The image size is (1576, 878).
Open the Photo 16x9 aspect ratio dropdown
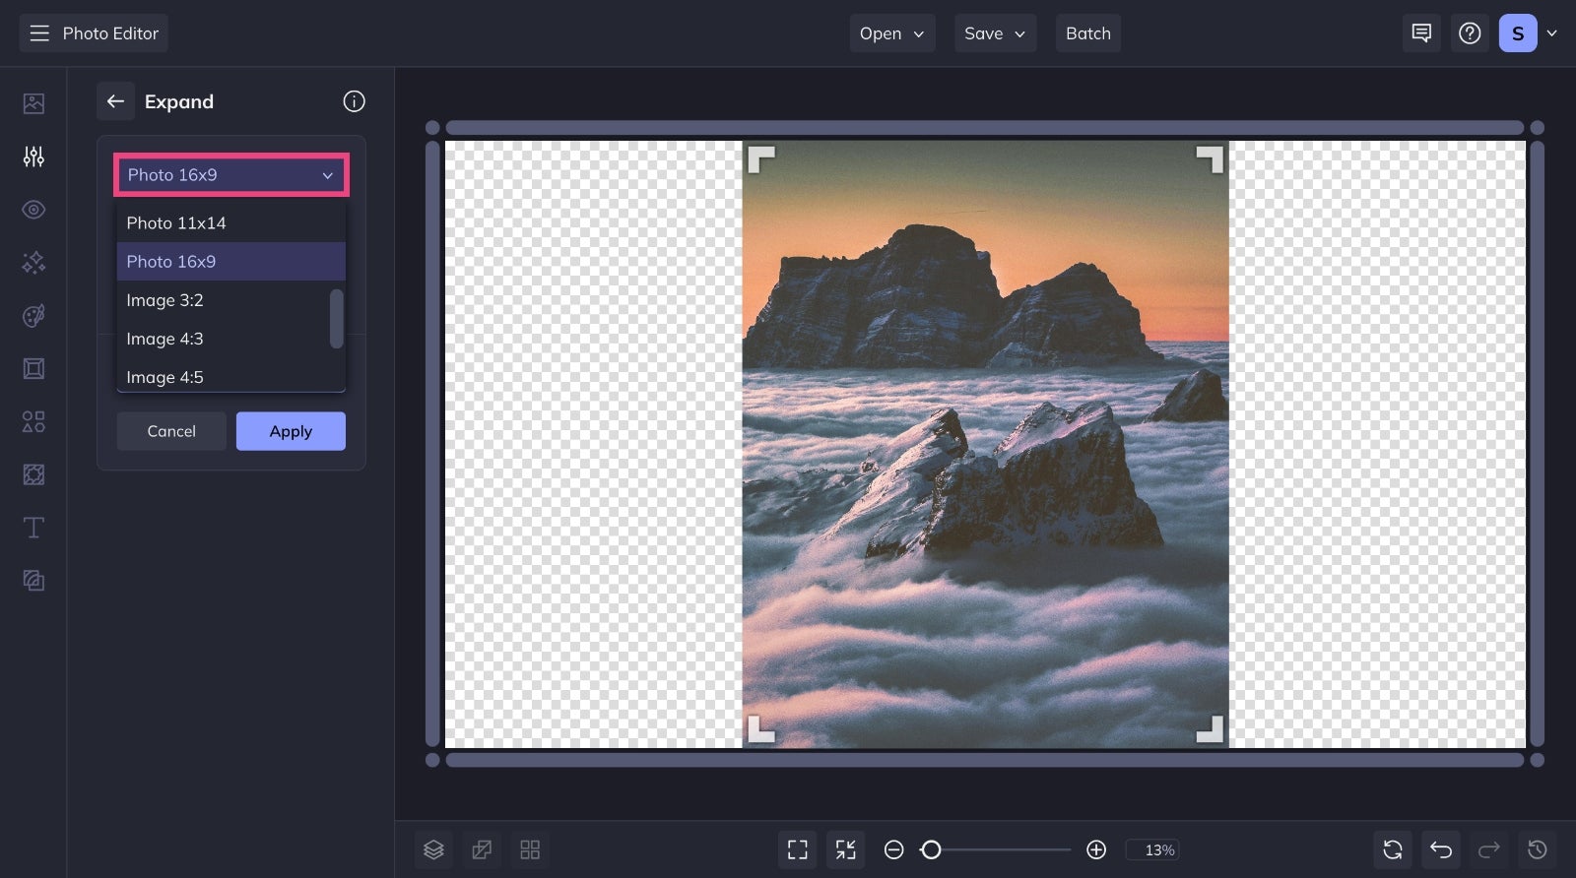231,175
